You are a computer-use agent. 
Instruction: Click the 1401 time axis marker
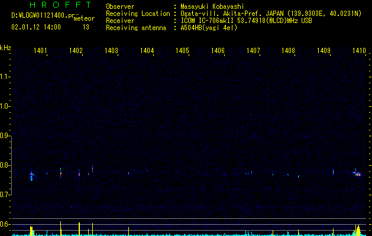[40, 50]
